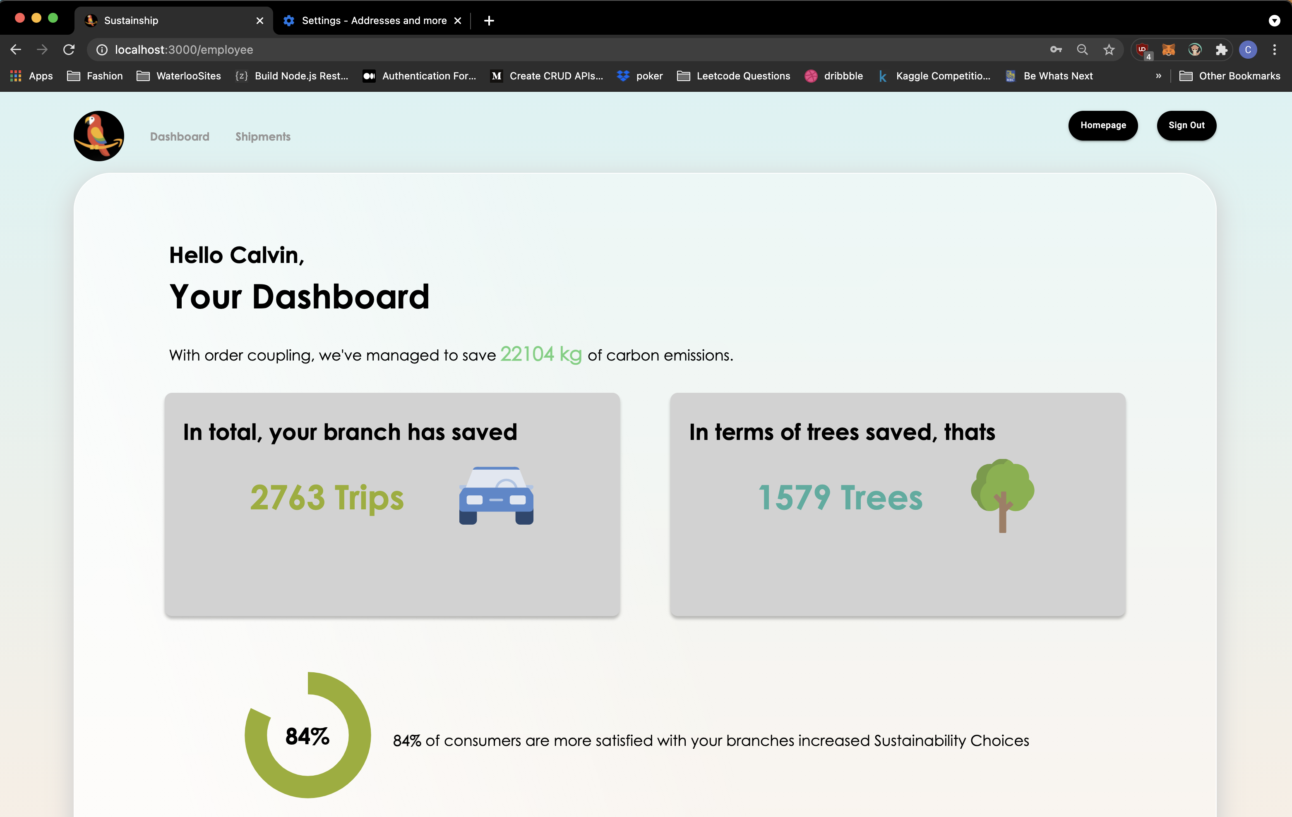Viewport: 1292px width, 817px height.
Task: Click the password key icon
Action: coord(1055,50)
